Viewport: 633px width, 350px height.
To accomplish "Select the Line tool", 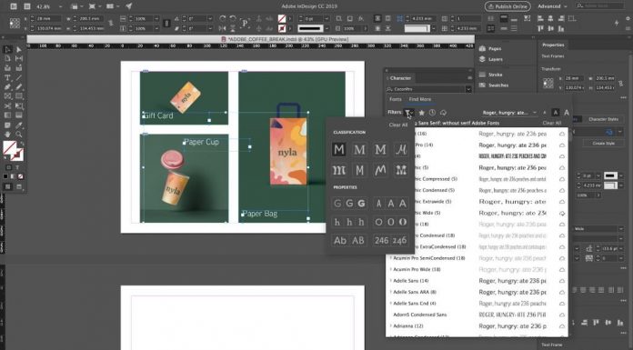I will click(x=18, y=77).
